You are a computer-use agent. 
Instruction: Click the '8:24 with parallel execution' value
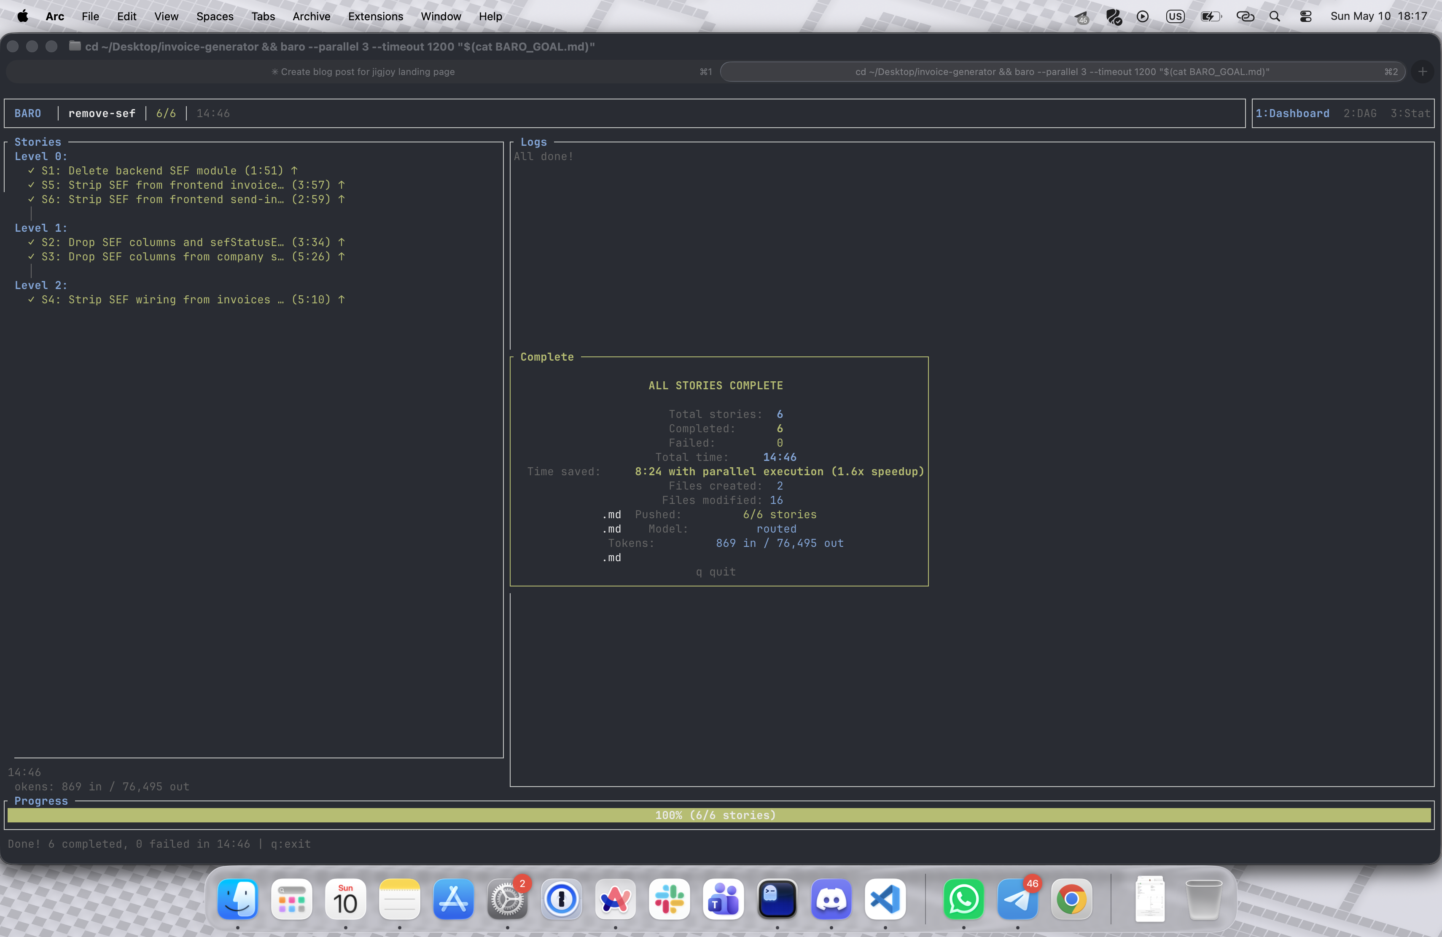779,471
